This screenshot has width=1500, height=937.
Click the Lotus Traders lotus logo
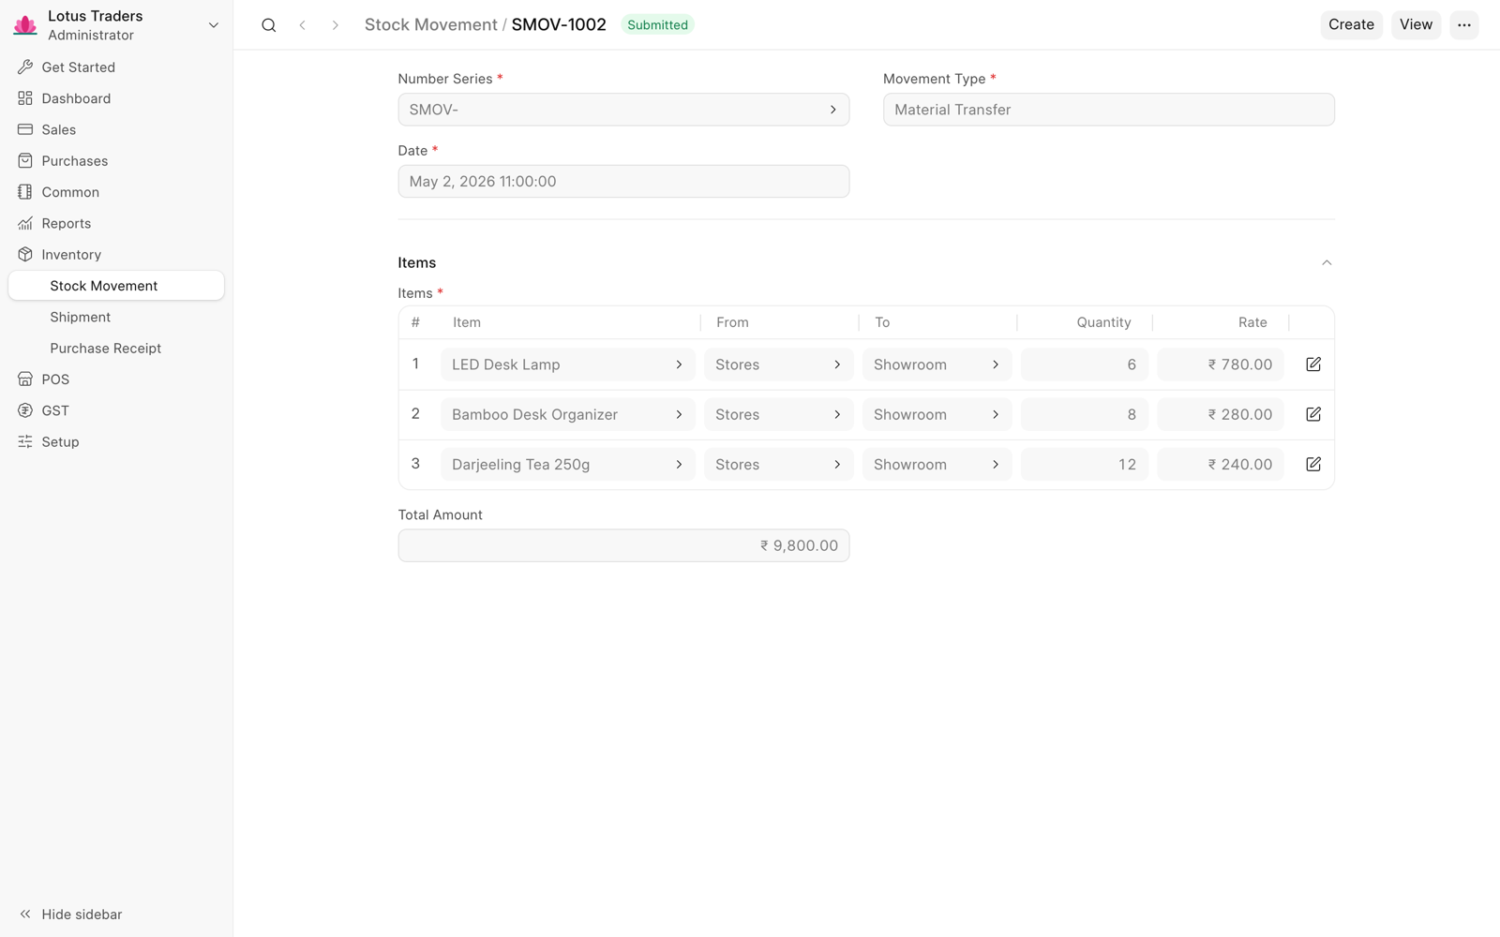click(x=25, y=25)
